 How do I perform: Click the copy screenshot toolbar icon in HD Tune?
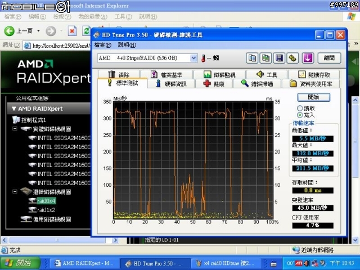(x=265, y=58)
